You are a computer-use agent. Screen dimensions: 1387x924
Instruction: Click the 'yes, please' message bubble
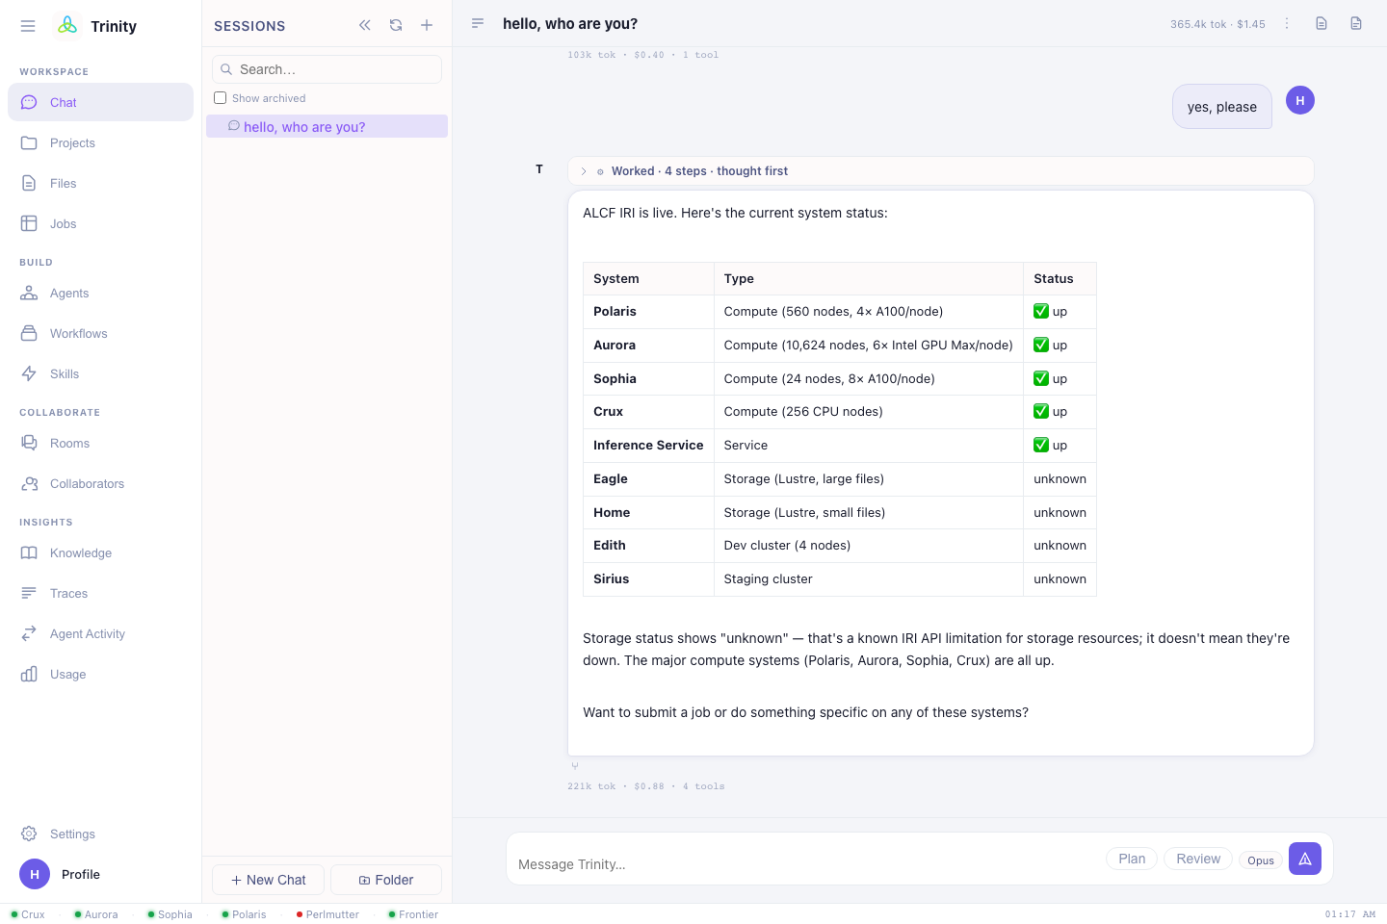pos(1222,107)
